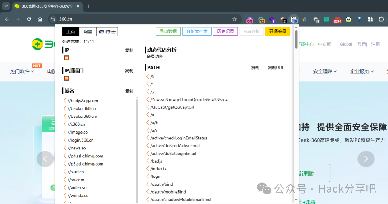Switch to the 配置 tab

pyautogui.click(x=88, y=32)
